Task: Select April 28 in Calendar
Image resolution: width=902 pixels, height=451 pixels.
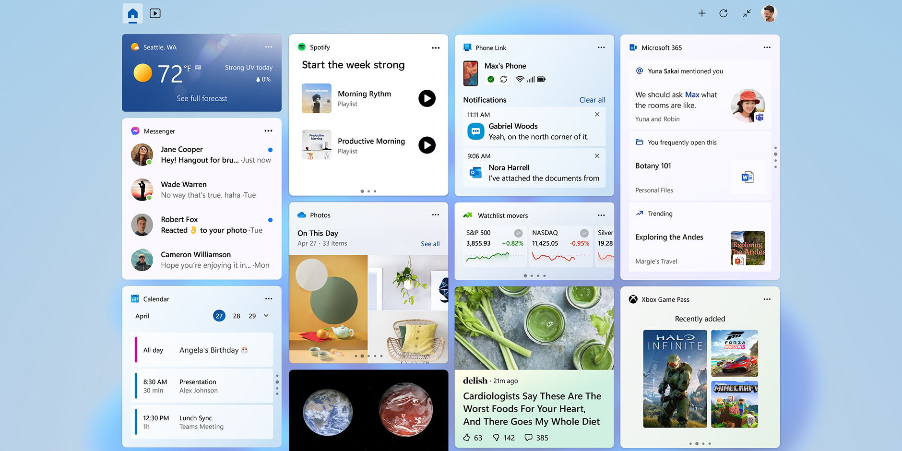Action: 237,316
